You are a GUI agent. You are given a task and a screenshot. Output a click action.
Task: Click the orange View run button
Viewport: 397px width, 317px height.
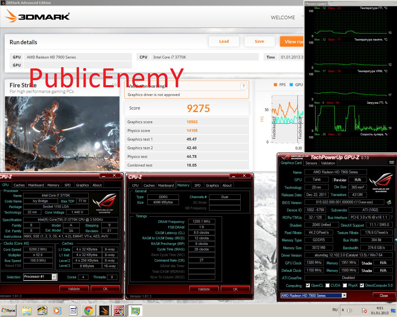point(292,41)
